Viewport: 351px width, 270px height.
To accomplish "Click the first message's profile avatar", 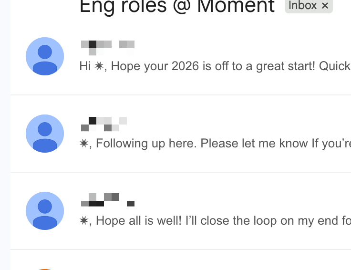I will pyautogui.click(x=45, y=56).
